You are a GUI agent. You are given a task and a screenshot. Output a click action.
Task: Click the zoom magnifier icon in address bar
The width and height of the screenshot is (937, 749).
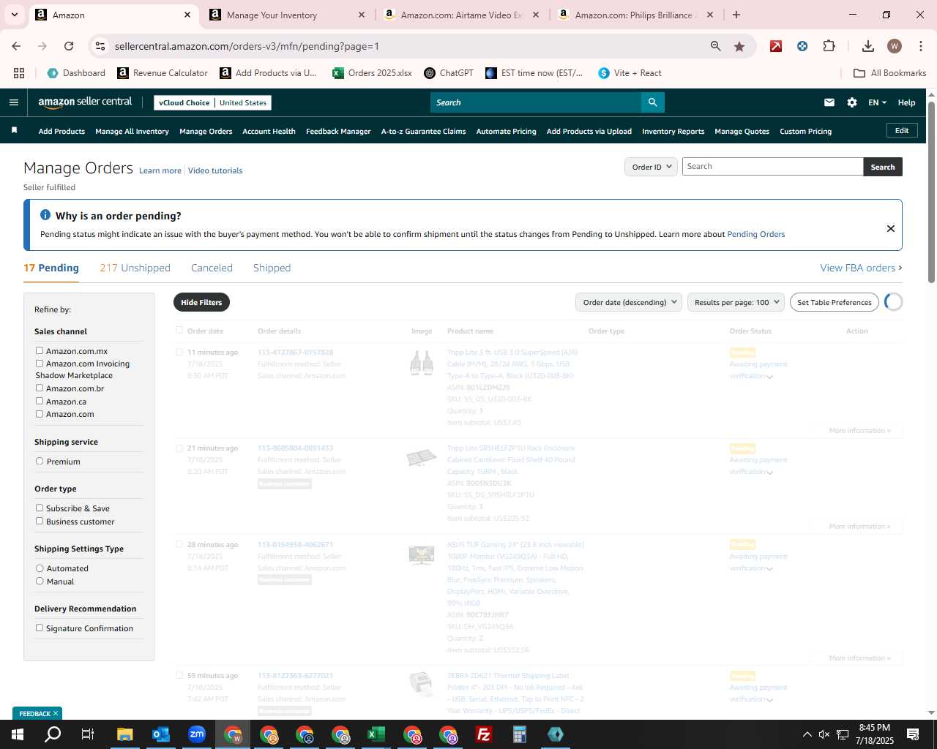click(x=716, y=46)
